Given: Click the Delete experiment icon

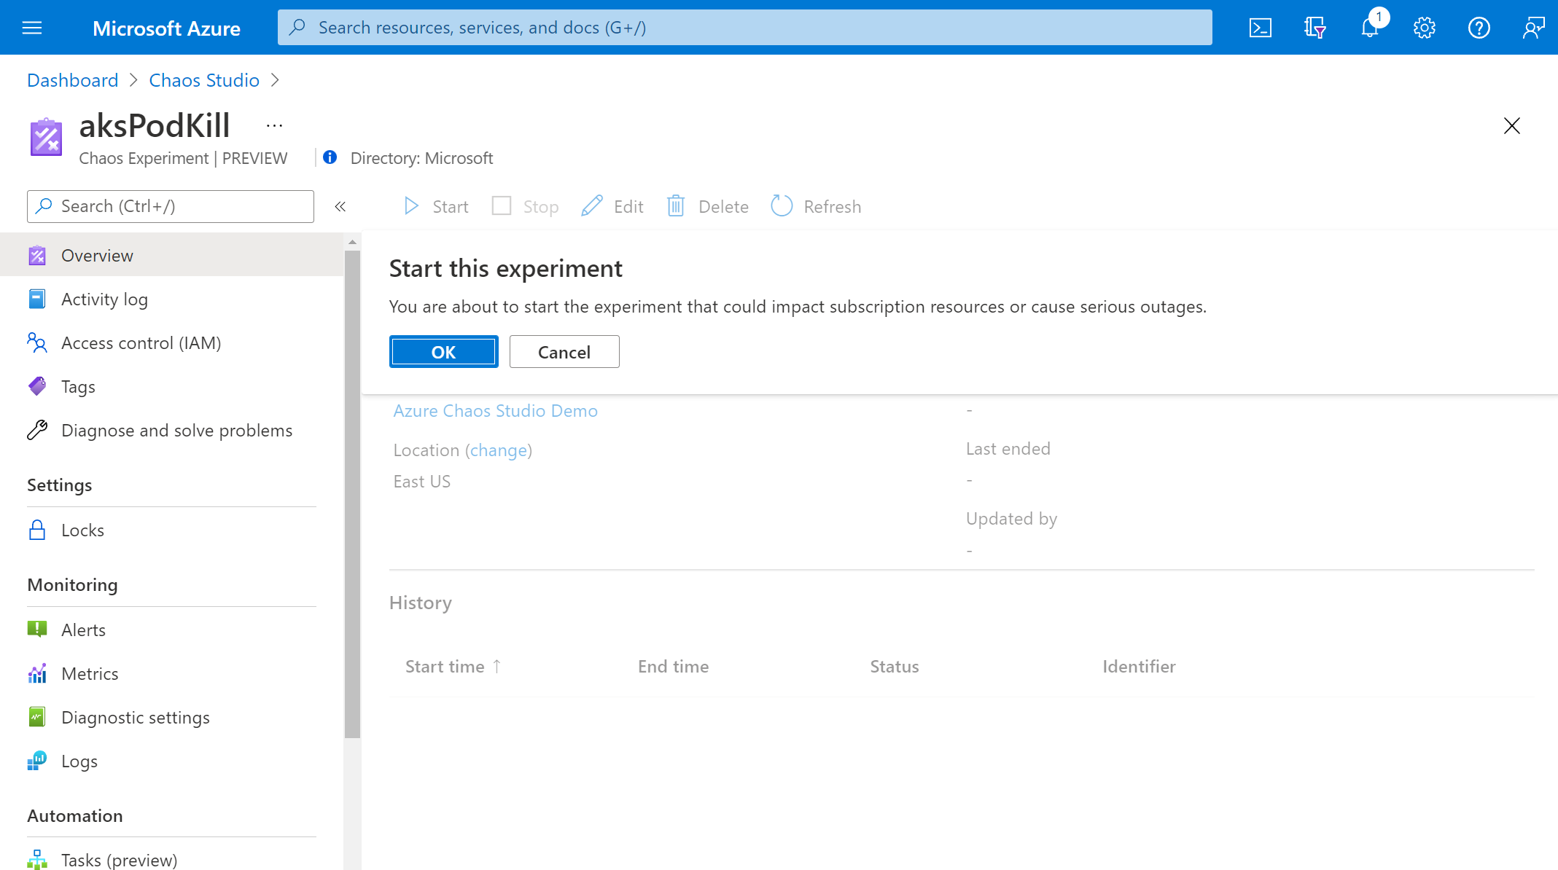Looking at the screenshot, I should point(677,206).
